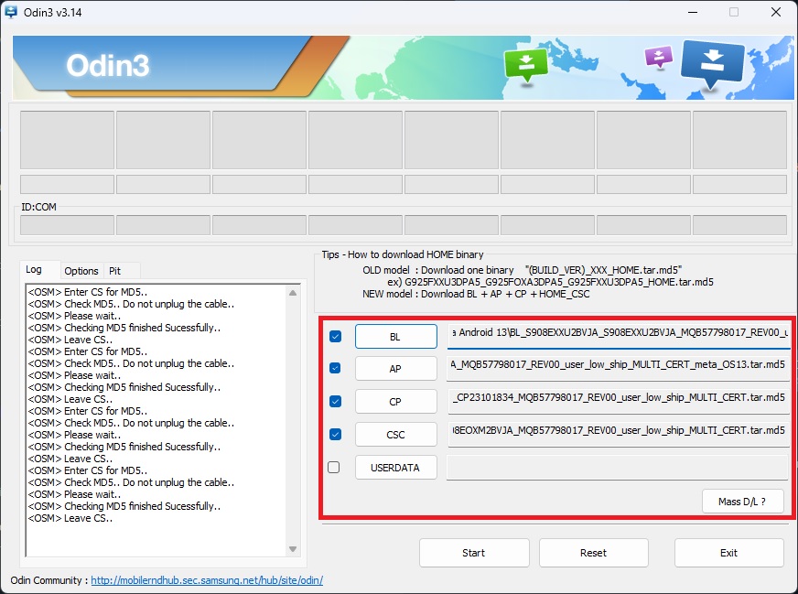This screenshot has height=594, width=798.
Task: Open the Pit tab
Action: point(115,271)
